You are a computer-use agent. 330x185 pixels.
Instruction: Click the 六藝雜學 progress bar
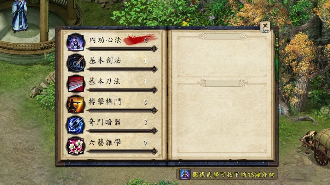pyautogui.click(x=122, y=151)
